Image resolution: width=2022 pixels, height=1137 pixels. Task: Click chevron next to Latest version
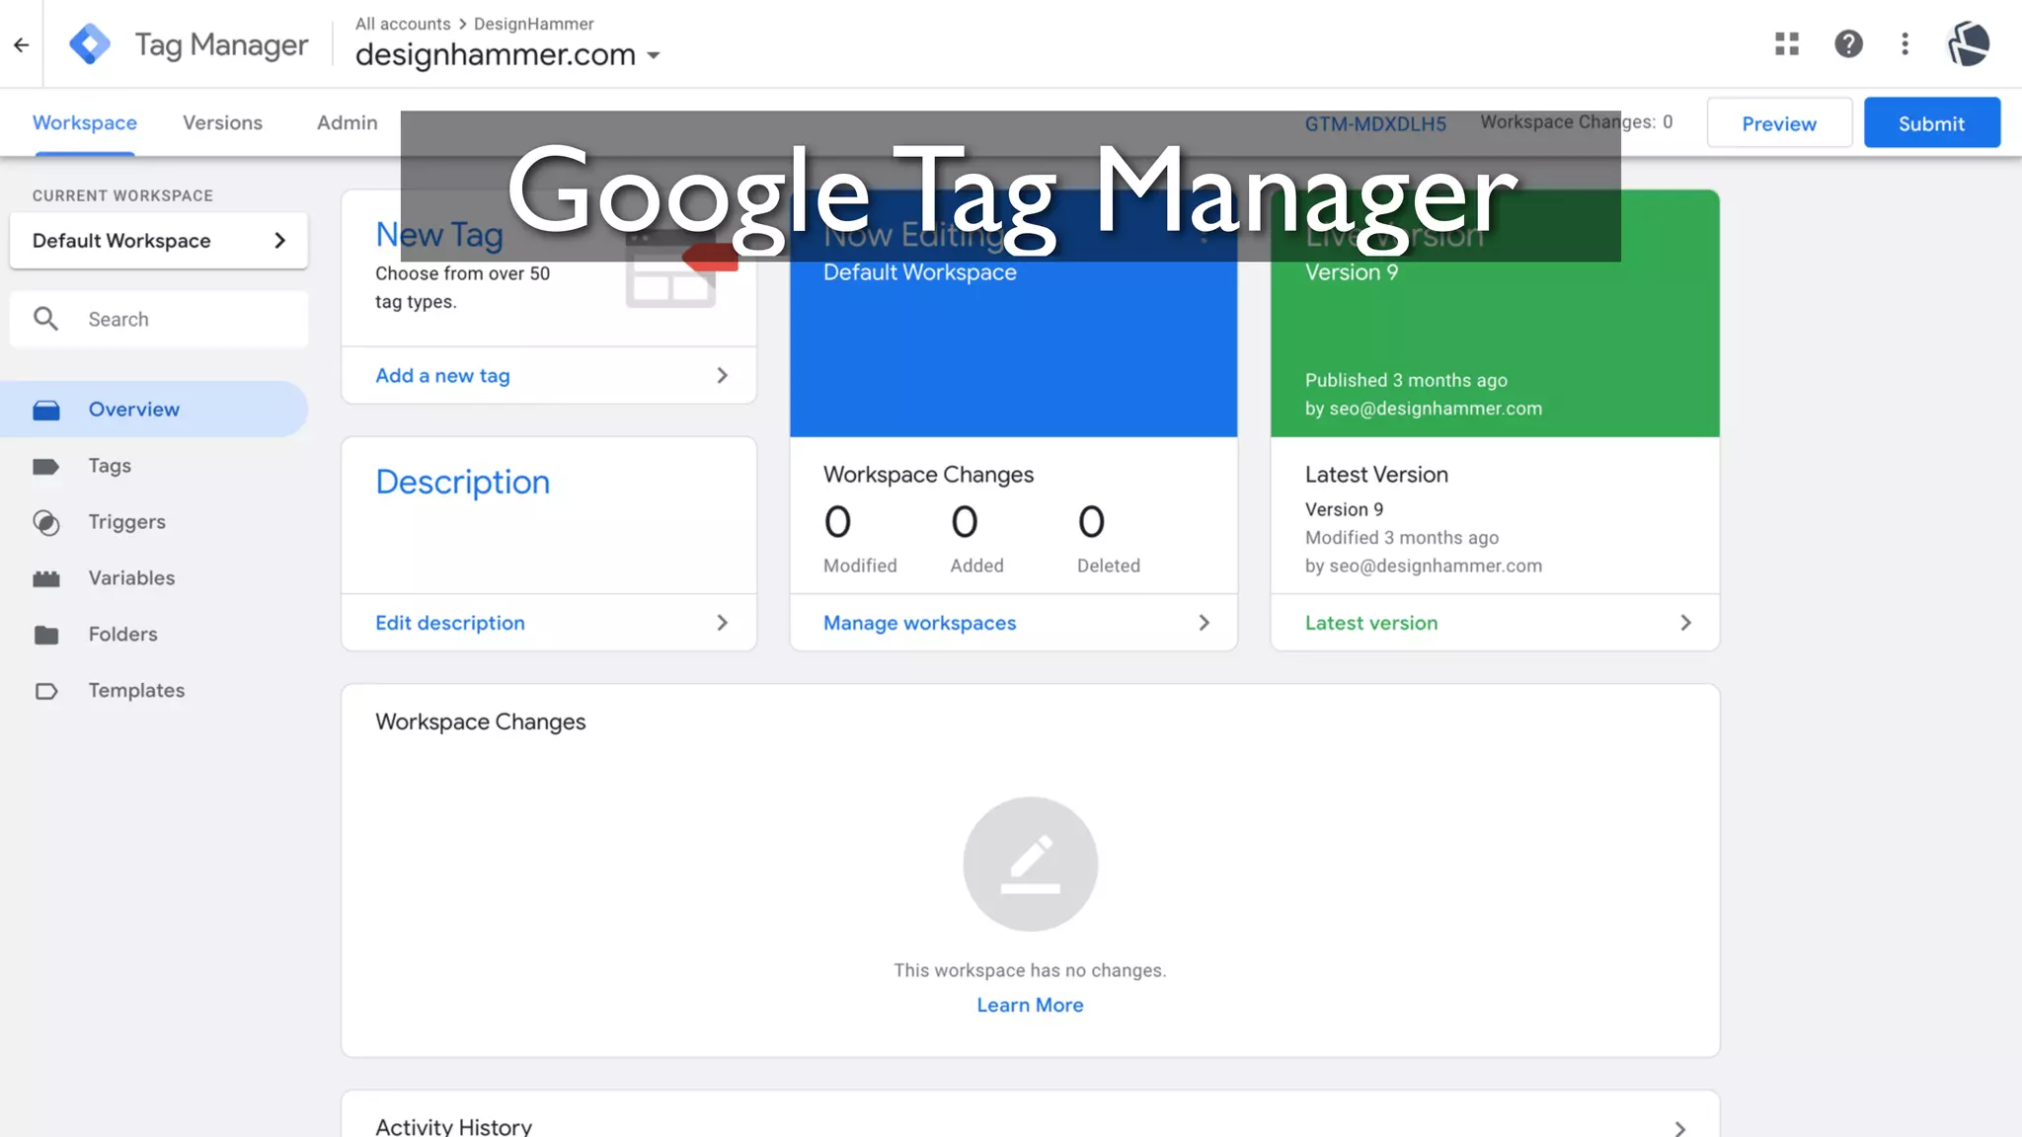coord(1685,623)
